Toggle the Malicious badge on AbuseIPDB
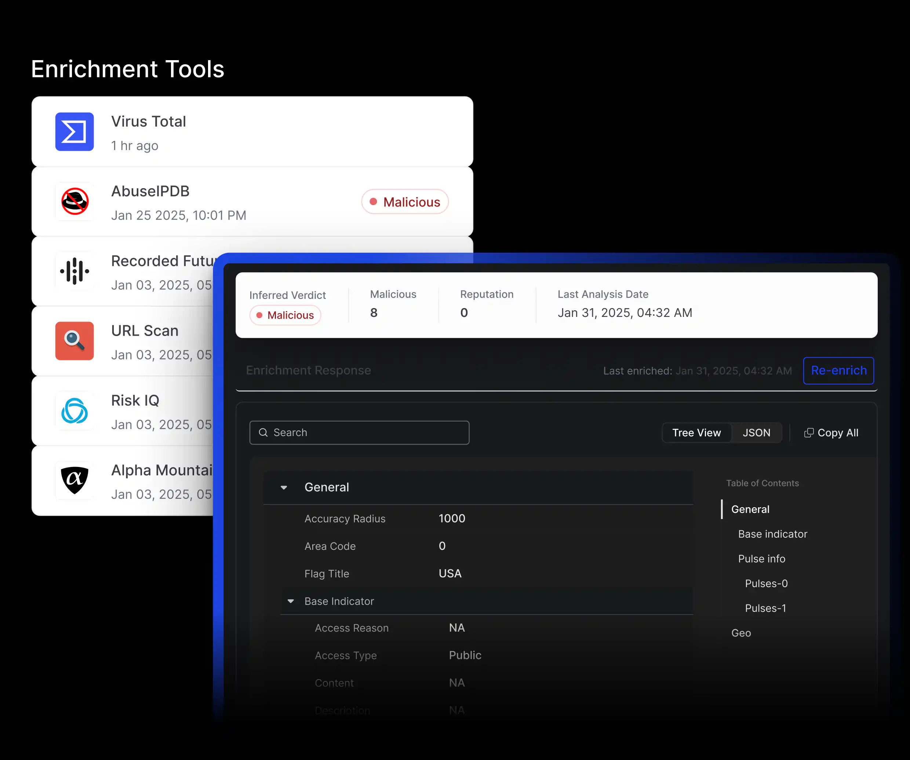This screenshot has height=760, width=910. click(404, 201)
